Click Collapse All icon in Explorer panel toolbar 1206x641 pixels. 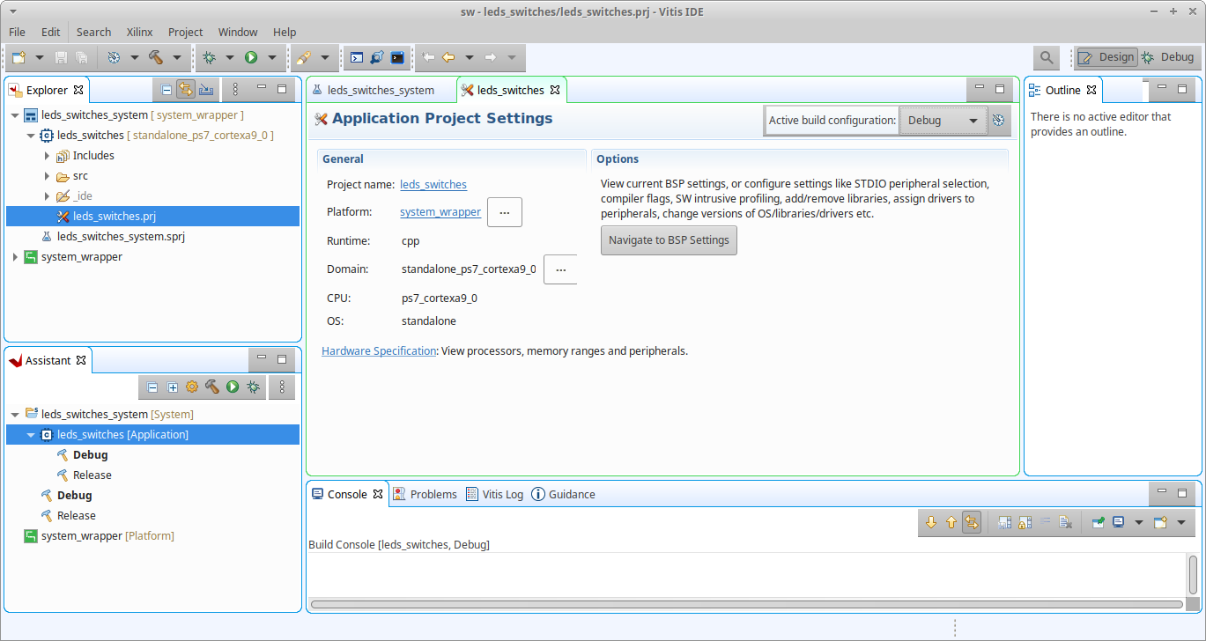(166, 89)
